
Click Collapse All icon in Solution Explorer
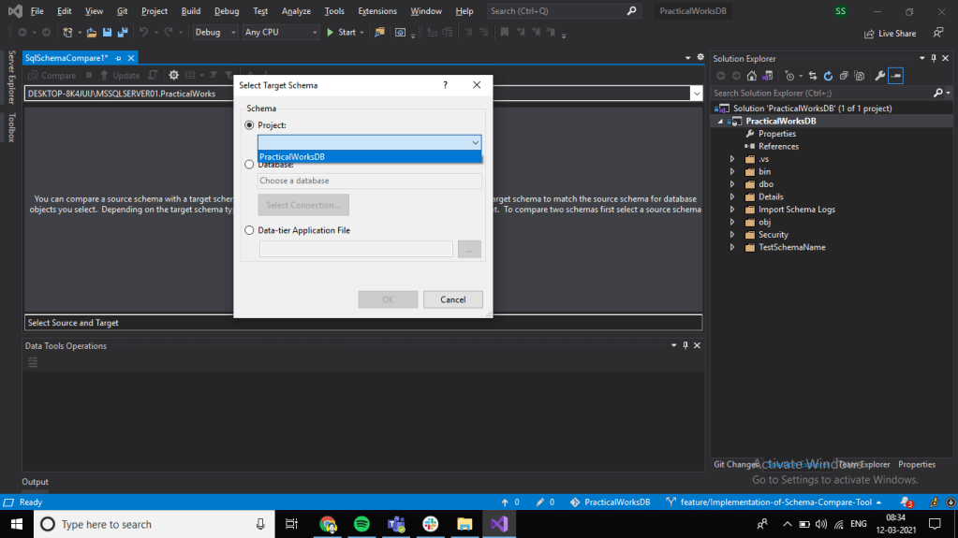click(844, 76)
